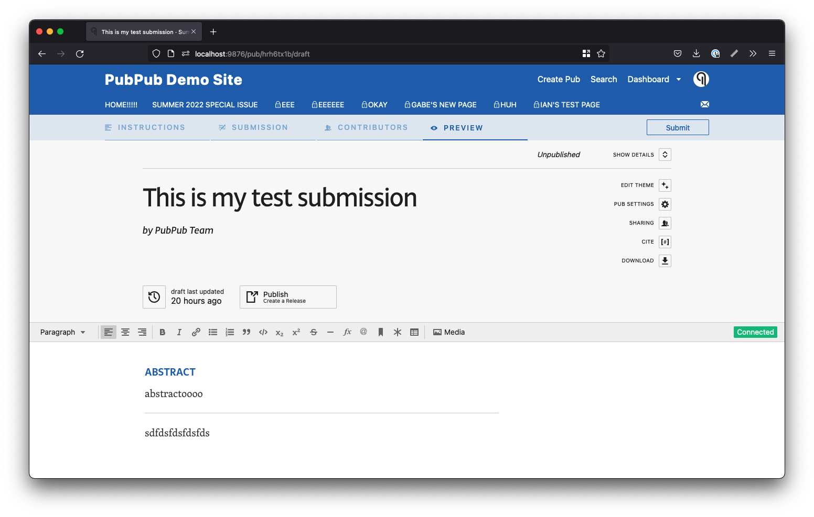Insert a link using the toolbar link icon
The height and width of the screenshot is (517, 814).
196,332
